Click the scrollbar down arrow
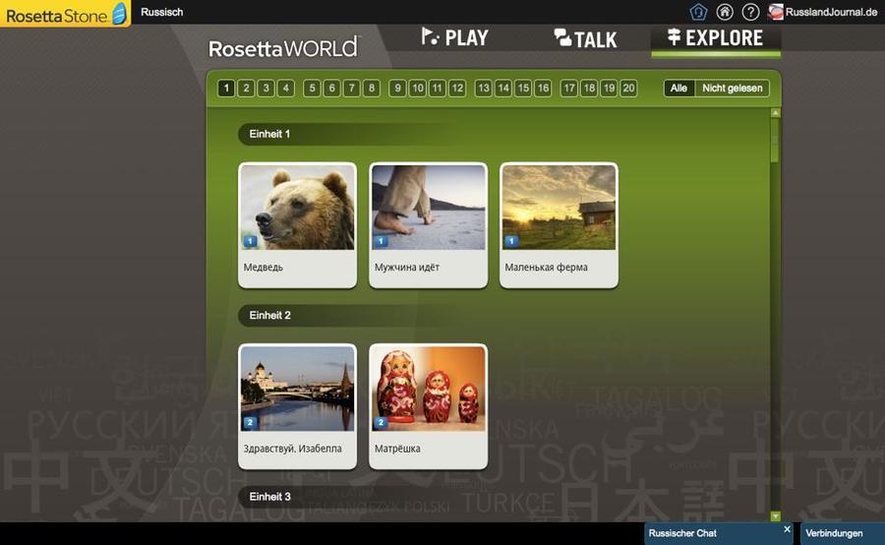This screenshot has width=885, height=545. click(x=776, y=516)
